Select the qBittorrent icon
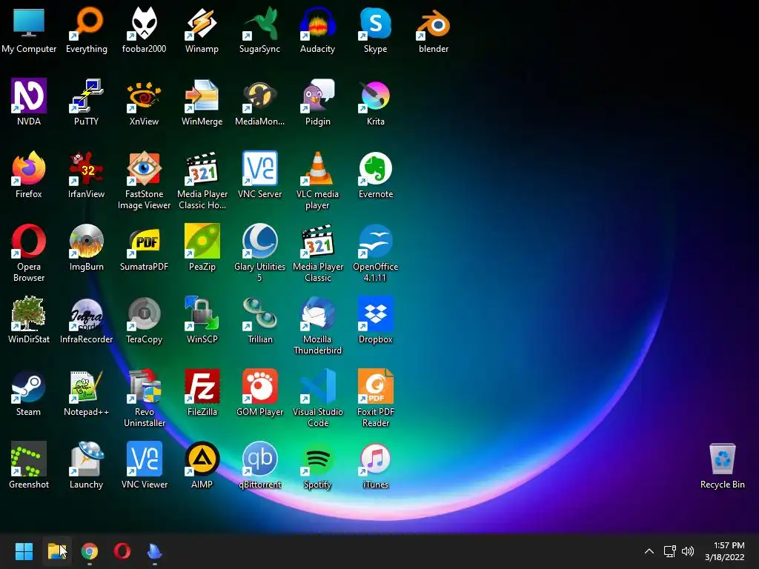 coord(260,459)
